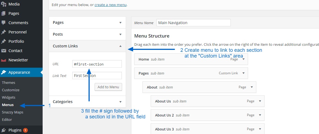The height and width of the screenshot is (134, 319).
Task: Open the Home menu item settings arrow
Action: pyautogui.click(x=243, y=59)
